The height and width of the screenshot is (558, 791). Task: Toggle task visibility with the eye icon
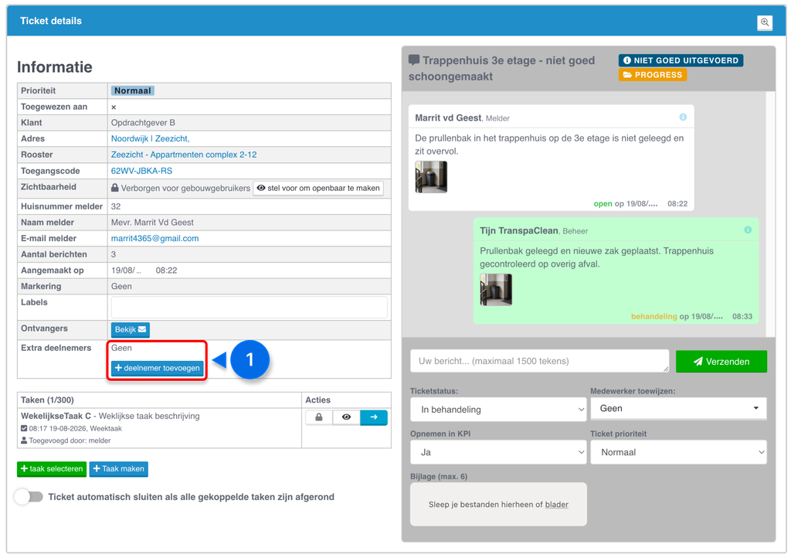pyautogui.click(x=346, y=417)
